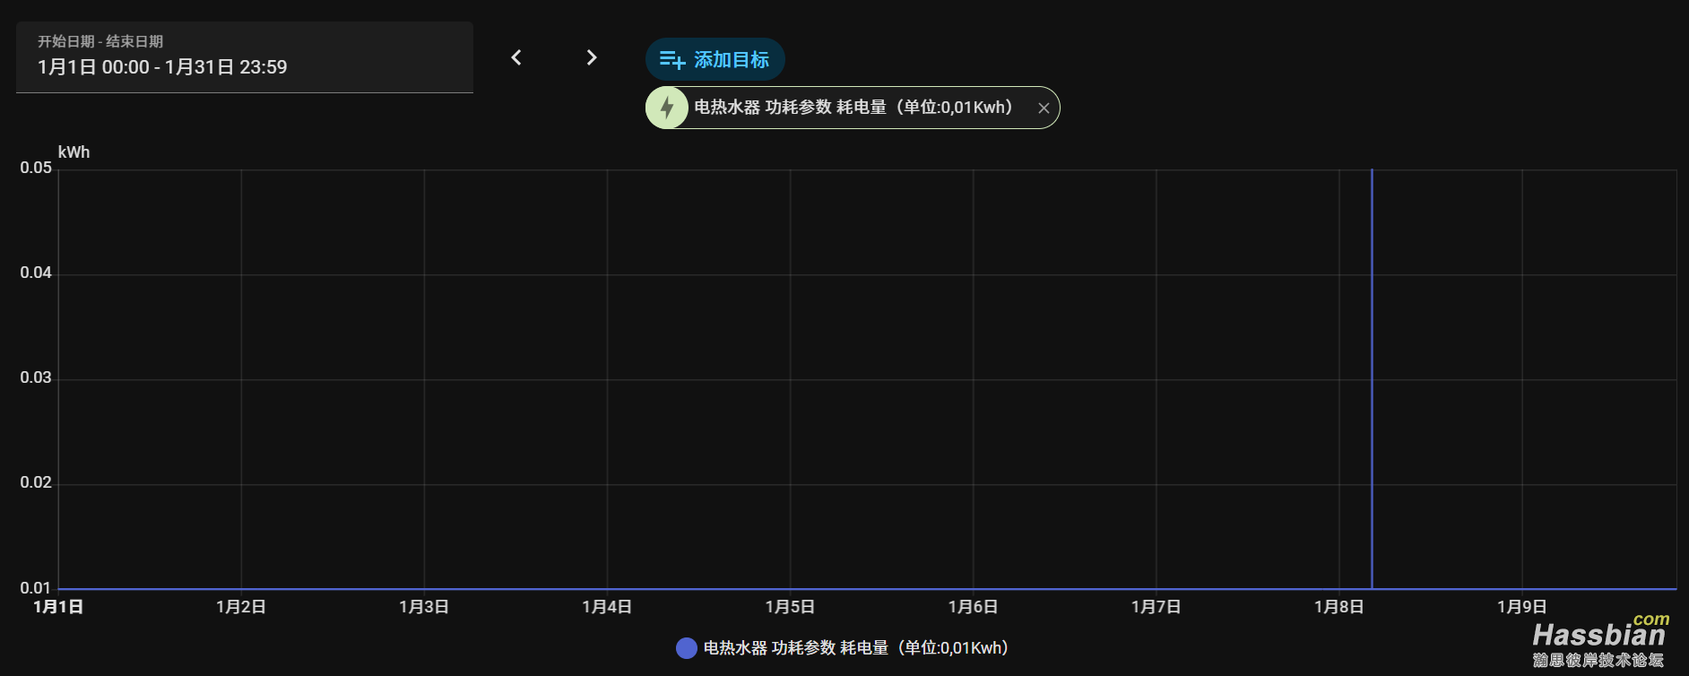
Task: Click the kWh unit label above the axis
Action: [74, 152]
